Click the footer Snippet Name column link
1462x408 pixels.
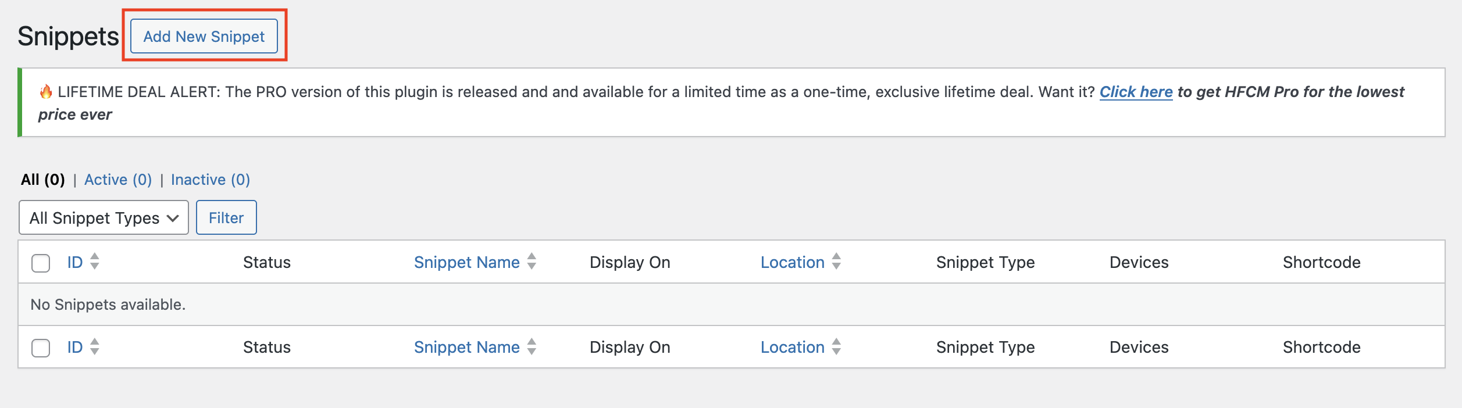pos(466,348)
